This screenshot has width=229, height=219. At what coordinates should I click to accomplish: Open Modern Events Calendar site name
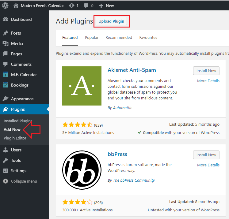tap(42, 6)
